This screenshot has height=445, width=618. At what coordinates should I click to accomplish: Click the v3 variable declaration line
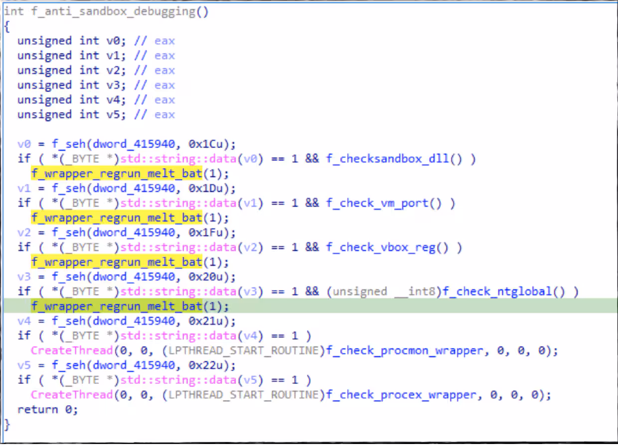click(x=96, y=85)
